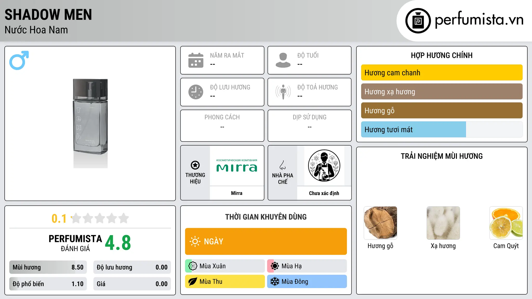This screenshot has height=299, width=532.
Task: Click the Chưa xác định perfumer label
Action: (324, 193)
